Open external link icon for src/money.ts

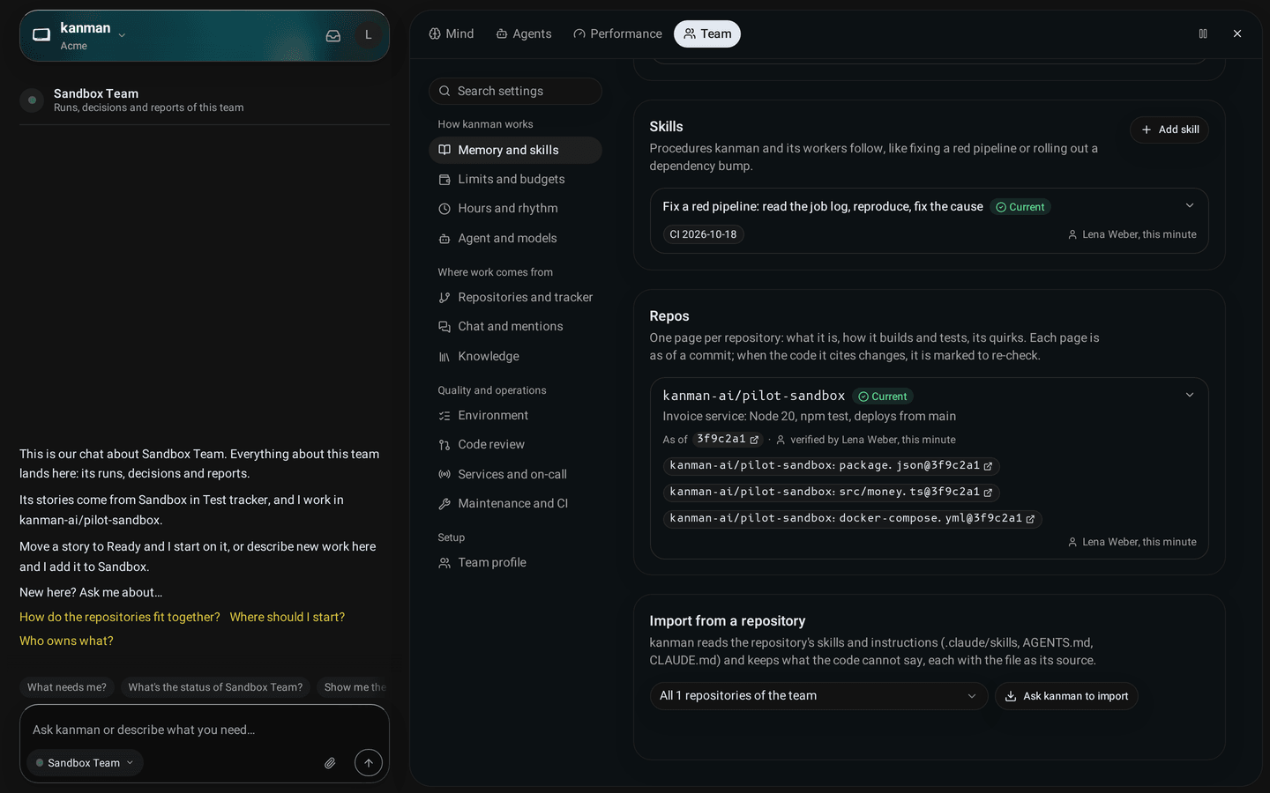tap(988, 493)
